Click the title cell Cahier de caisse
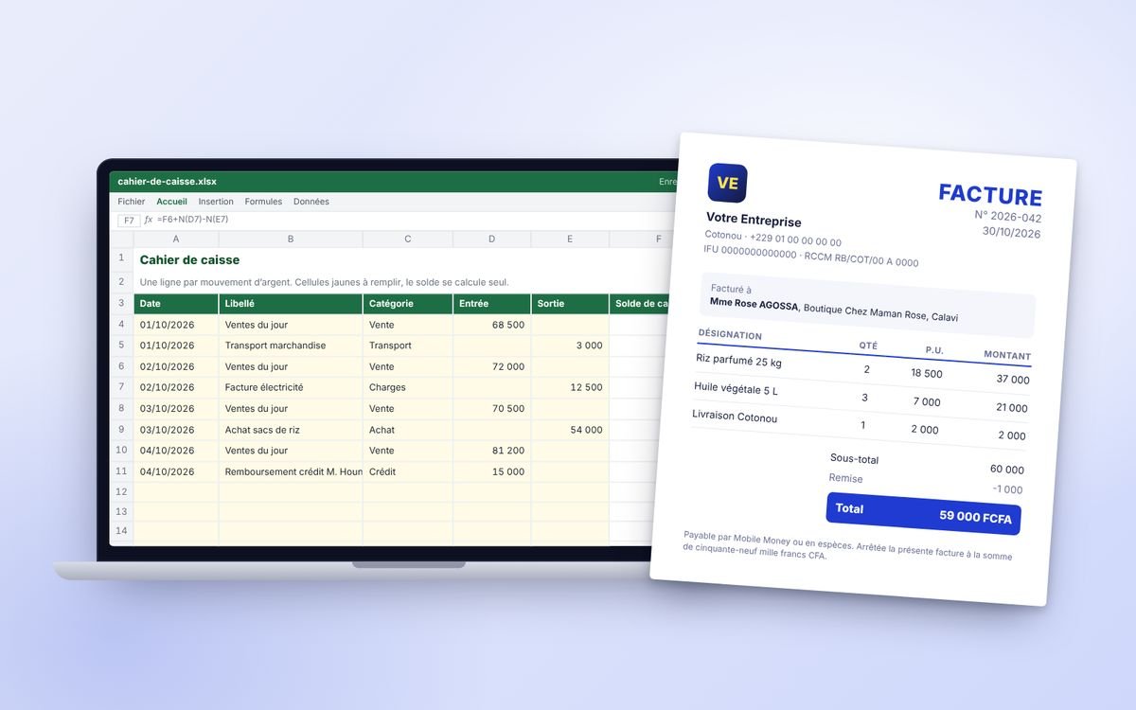 (189, 259)
